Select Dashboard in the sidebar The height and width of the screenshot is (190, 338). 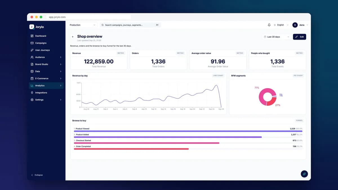(x=46, y=36)
